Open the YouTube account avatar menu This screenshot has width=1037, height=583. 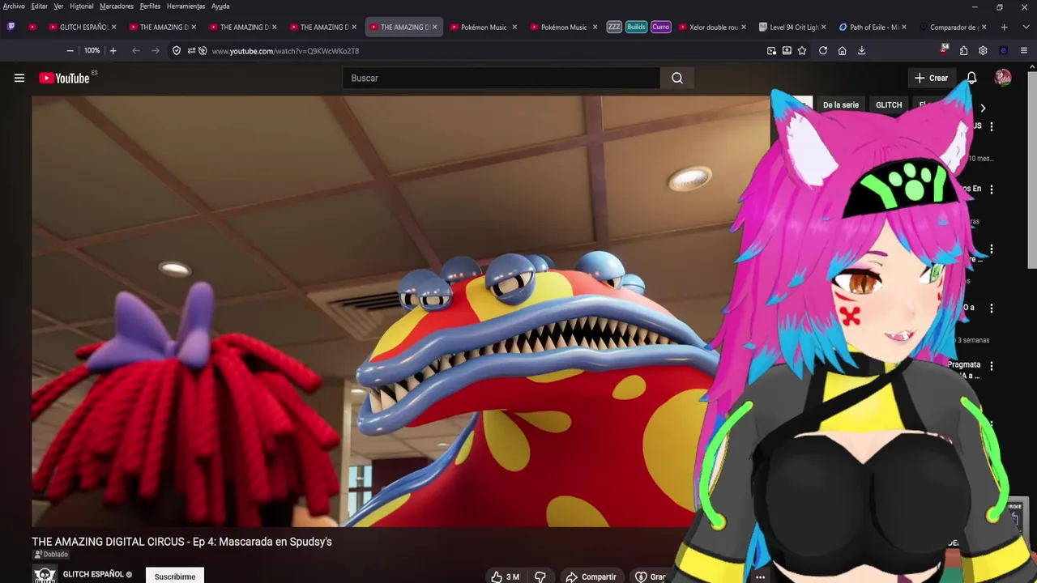(x=1003, y=78)
